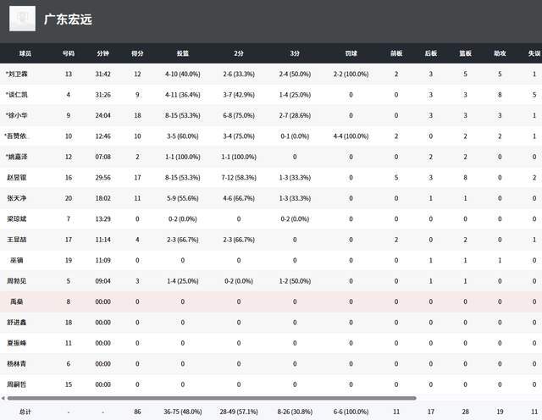
Task: Click the 3分 column header
Action: click(294, 52)
